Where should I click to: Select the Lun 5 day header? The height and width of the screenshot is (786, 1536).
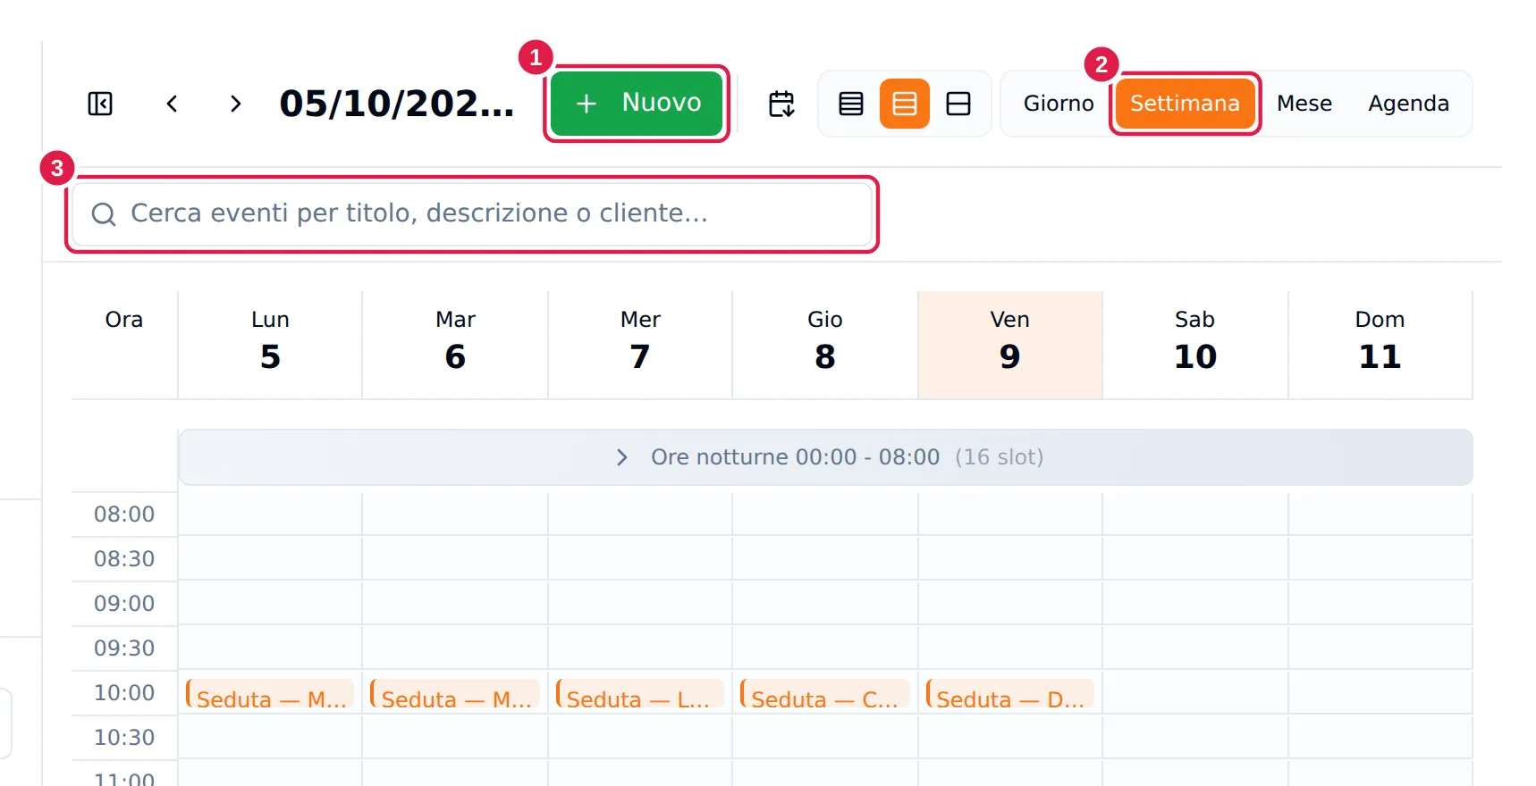click(x=270, y=345)
